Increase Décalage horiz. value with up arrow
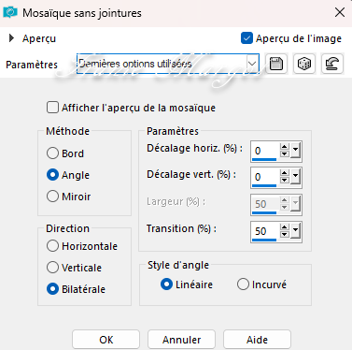352x350 pixels. pyautogui.click(x=285, y=147)
